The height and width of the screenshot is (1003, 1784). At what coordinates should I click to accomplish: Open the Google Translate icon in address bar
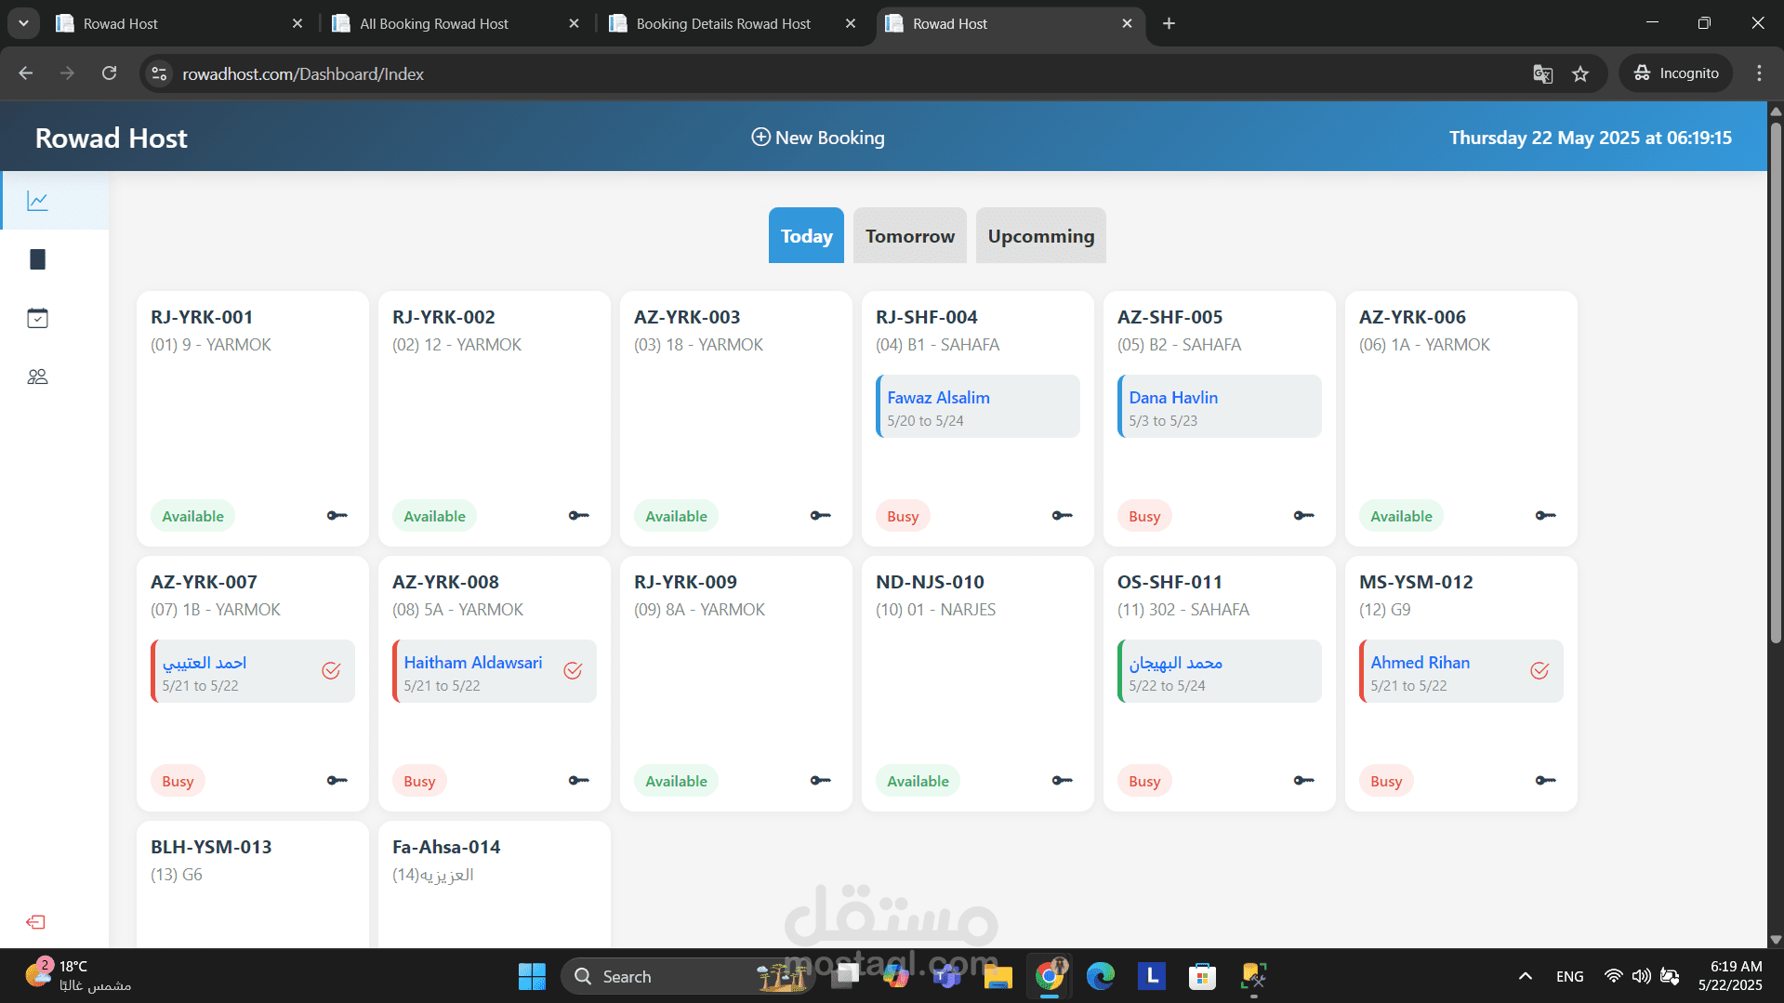click(1543, 73)
